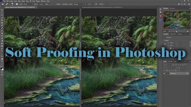Viewport: 191px width, 107px height.
Task: Select the Eyedropper tool in the toolbar
Action: [2, 25]
